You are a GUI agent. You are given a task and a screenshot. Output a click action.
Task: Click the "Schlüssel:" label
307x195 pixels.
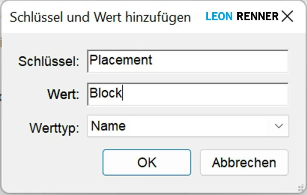[x=49, y=61]
